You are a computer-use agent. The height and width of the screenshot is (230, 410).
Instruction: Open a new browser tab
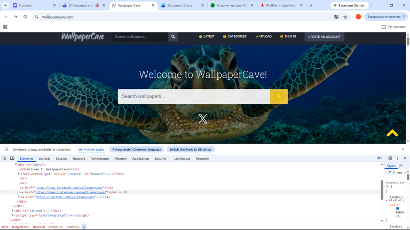pos(311,5)
